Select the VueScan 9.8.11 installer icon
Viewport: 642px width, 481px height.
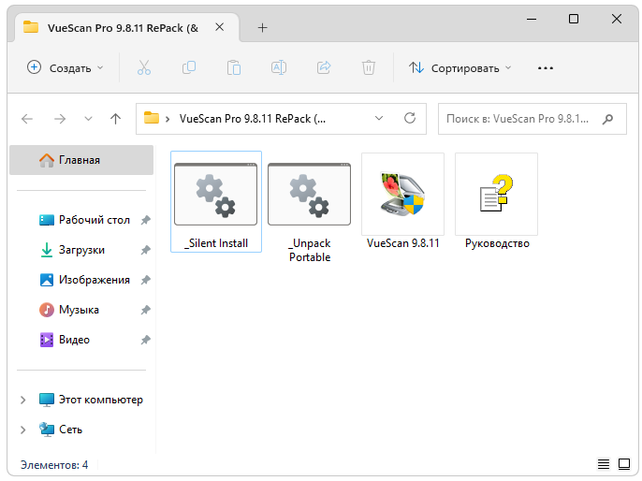[x=402, y=194]
